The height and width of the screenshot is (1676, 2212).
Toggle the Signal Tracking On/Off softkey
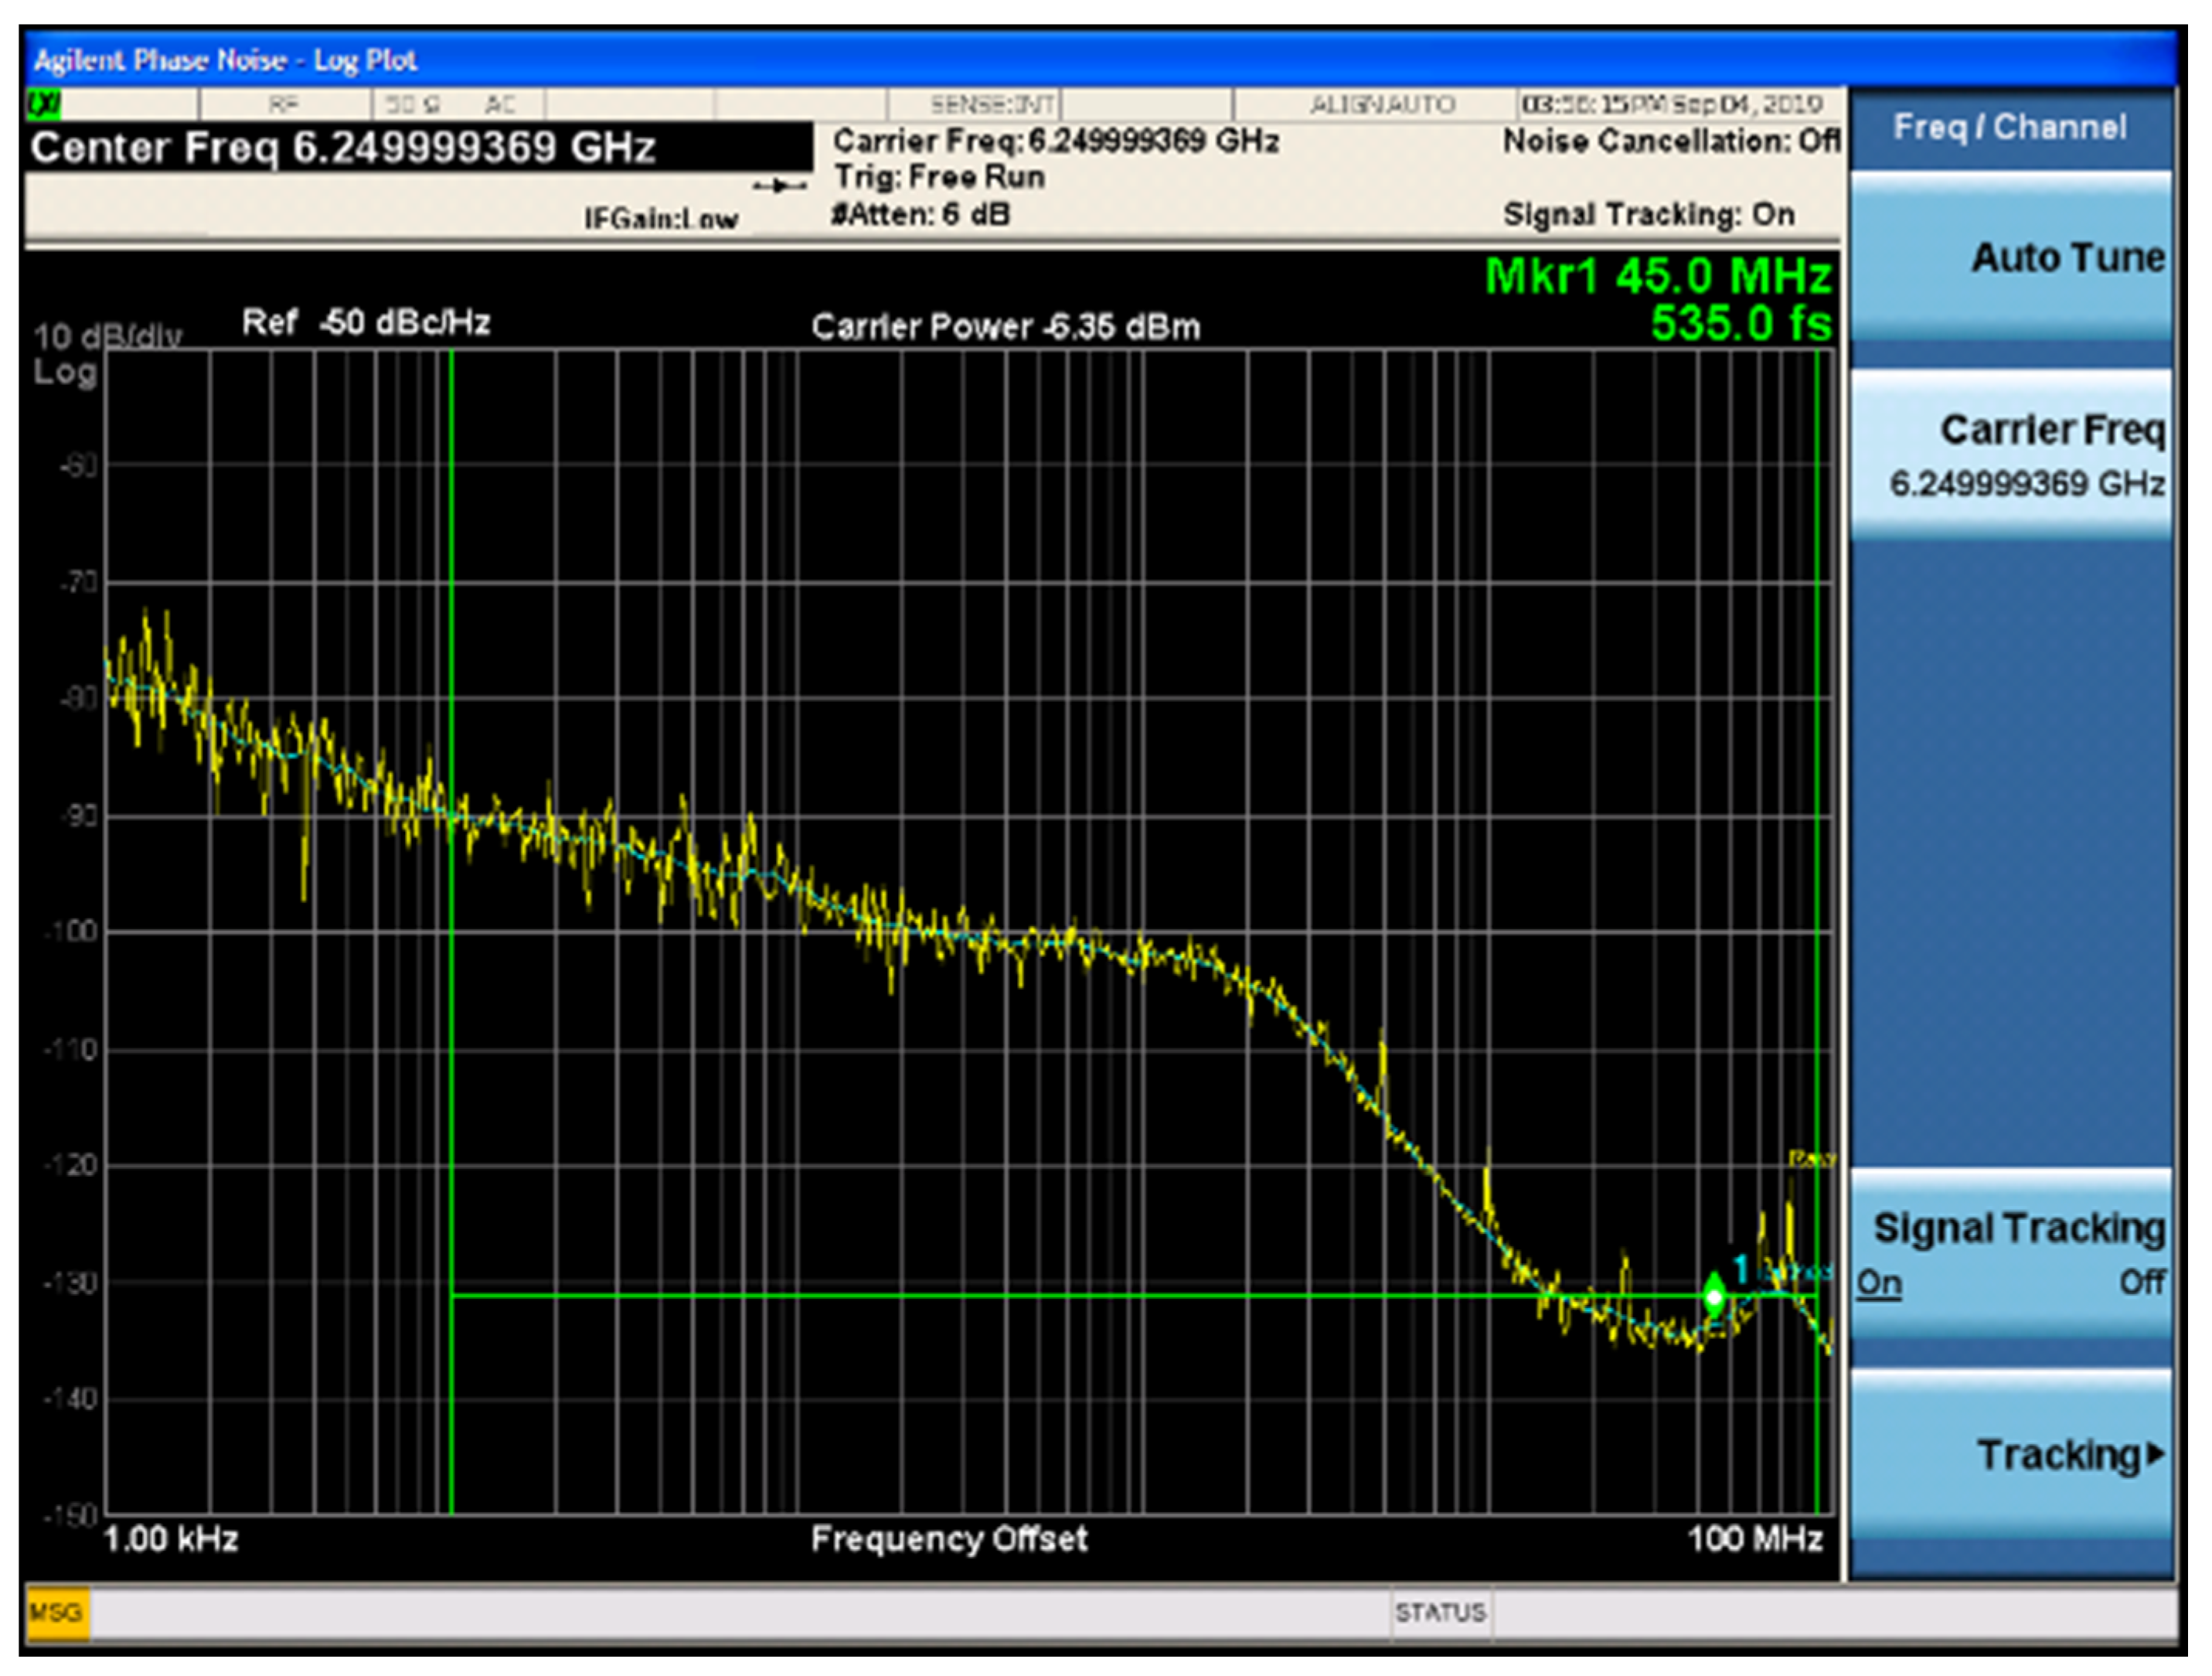pyautogui.click(x=2010, y=1253)
